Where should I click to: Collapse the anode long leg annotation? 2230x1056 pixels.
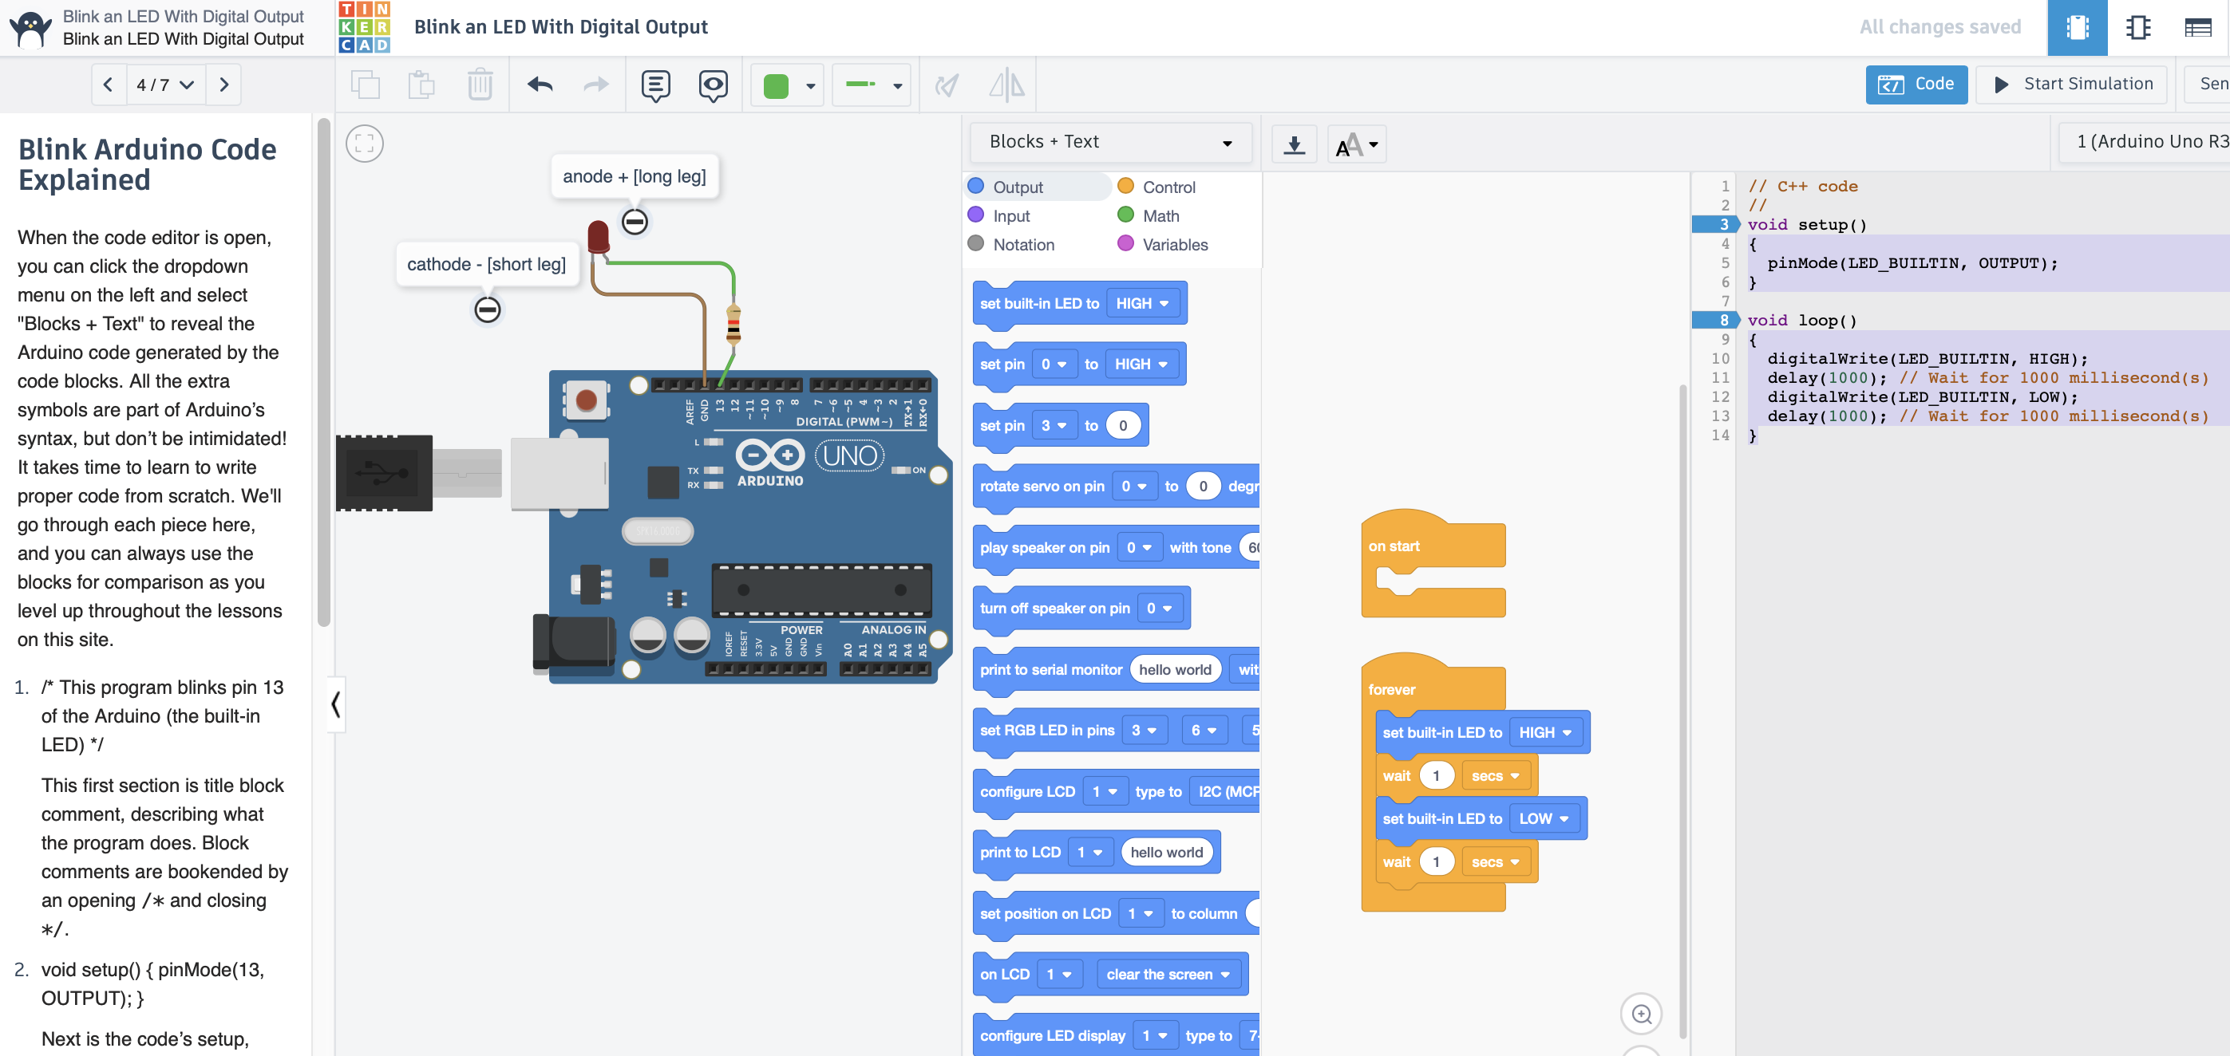(x=635, y=223)
